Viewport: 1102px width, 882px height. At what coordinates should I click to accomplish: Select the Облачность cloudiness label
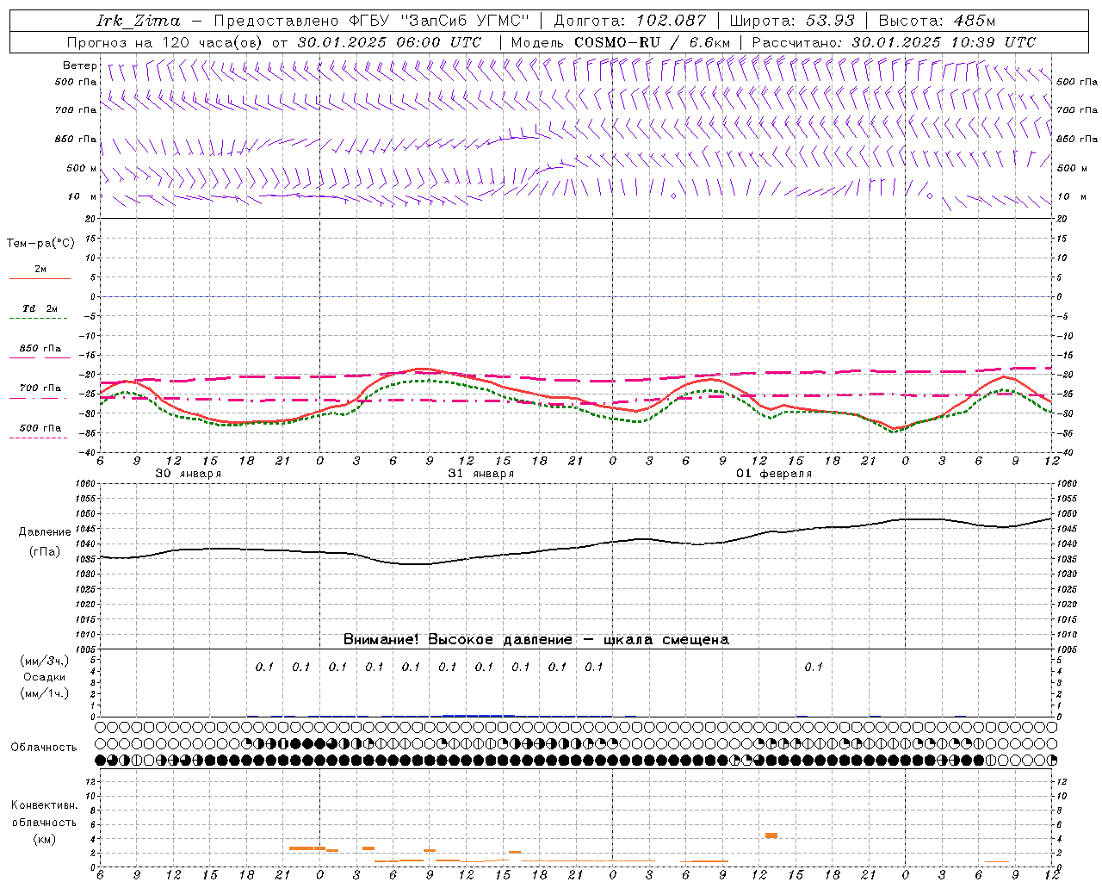coord(44,748)
